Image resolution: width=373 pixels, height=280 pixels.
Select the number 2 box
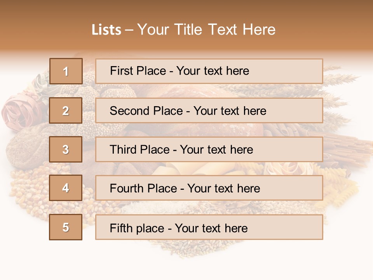pyautogui.click(x=66, y=111)
